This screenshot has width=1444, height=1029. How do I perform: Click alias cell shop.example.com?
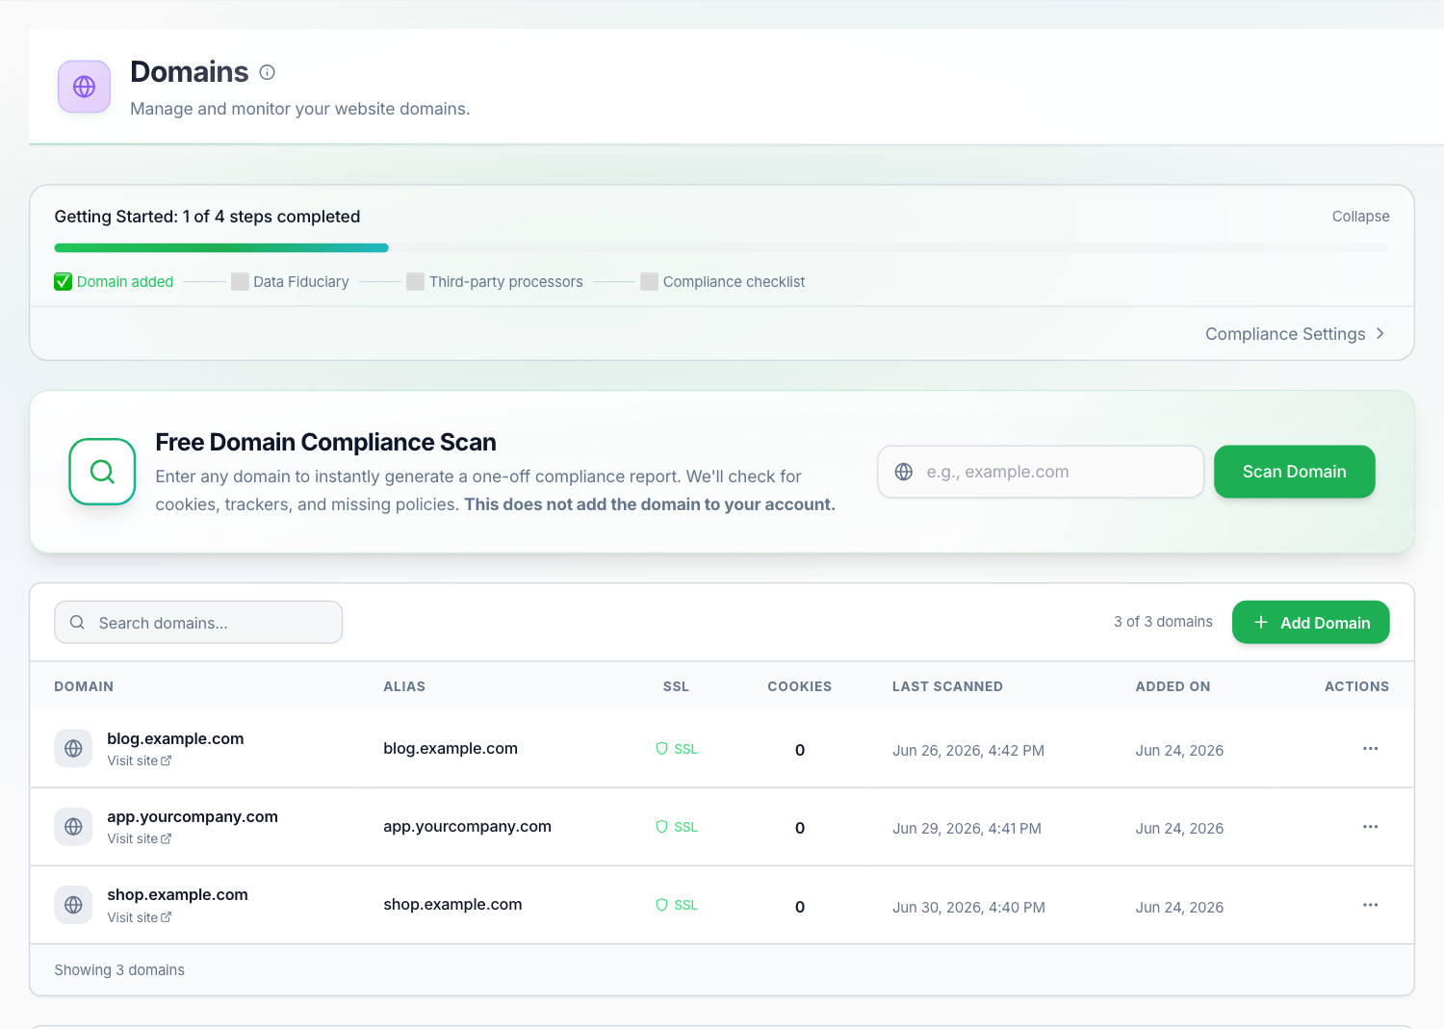tap(452, 904)
